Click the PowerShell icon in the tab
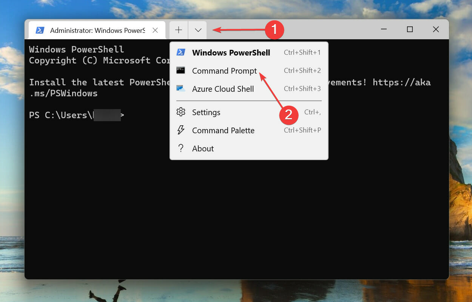Screen dimensions: 472x302 [40, 30]
